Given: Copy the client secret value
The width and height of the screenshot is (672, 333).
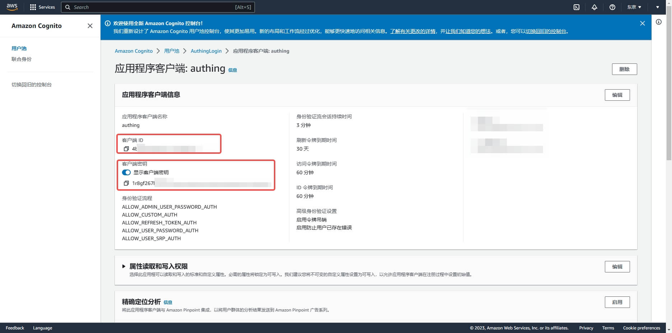Looking at the screenshot, I should [x=126, y=183].
